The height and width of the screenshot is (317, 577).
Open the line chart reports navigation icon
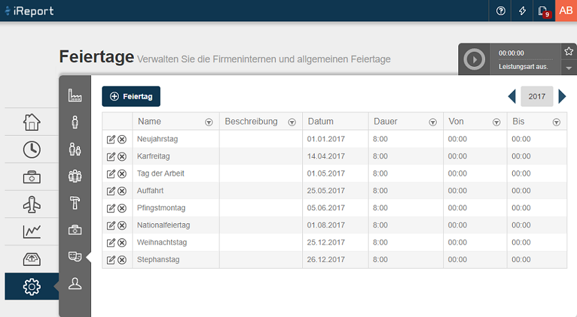(x=32, y=232)
